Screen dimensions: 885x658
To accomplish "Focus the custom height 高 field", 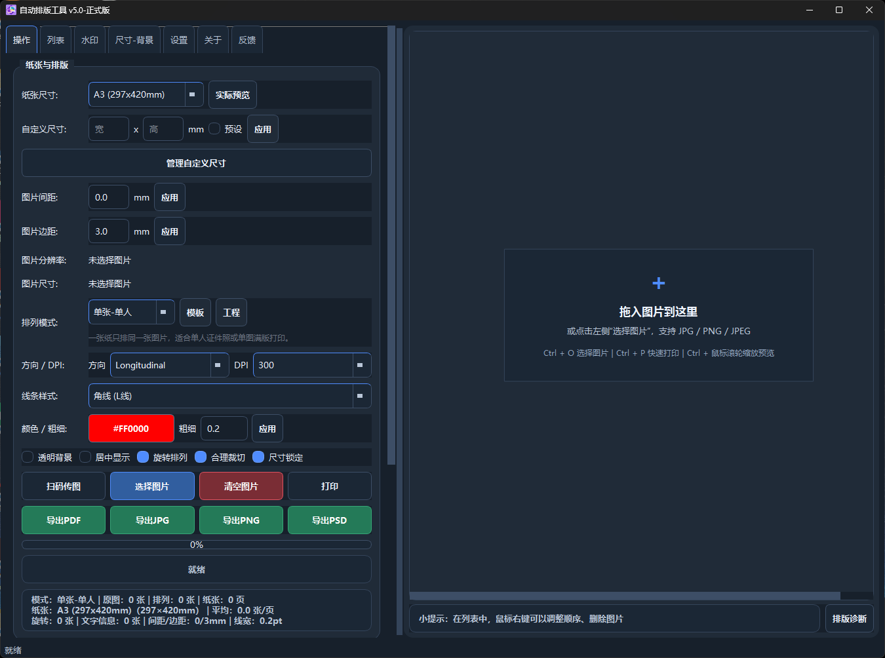I will point(163,129).
